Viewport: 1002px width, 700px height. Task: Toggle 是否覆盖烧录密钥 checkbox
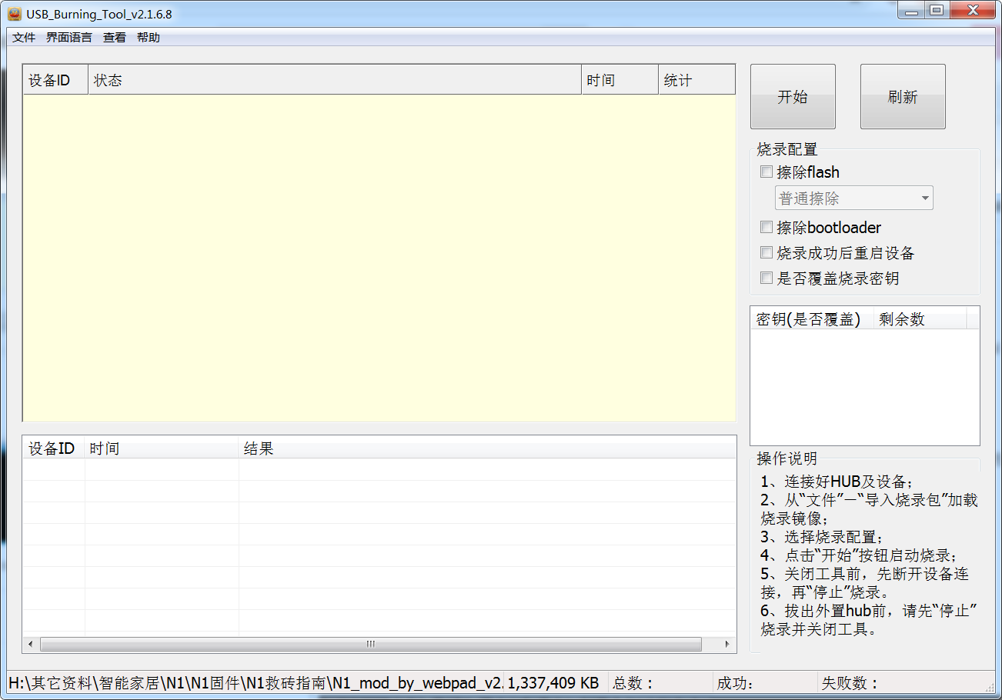point(767,278)
